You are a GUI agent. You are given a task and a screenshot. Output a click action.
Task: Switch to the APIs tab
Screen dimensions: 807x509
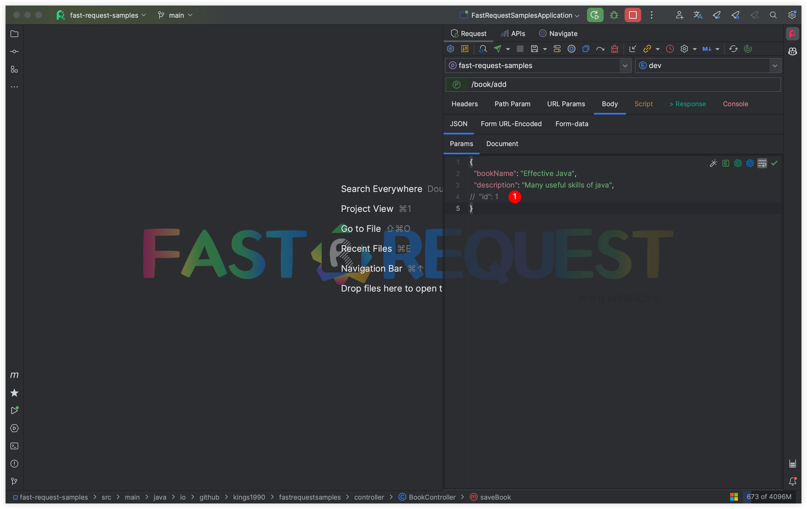coord(512,33)
